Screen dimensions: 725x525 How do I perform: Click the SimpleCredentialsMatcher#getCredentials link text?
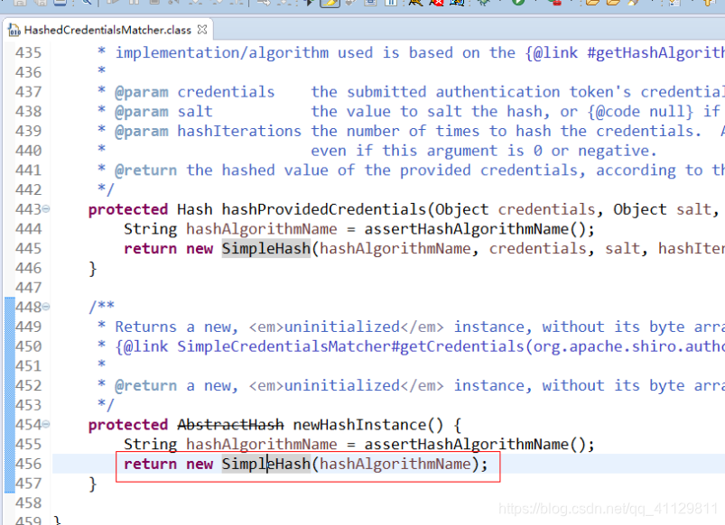click(350, 346)
